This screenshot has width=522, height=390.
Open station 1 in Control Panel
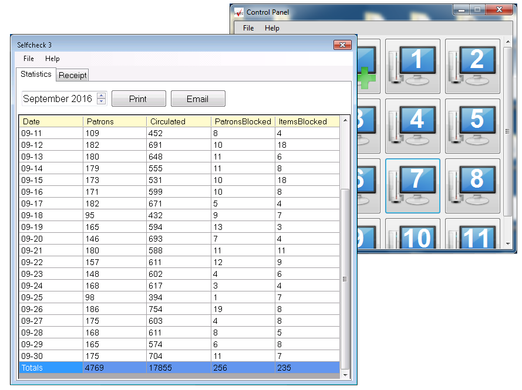412,66
